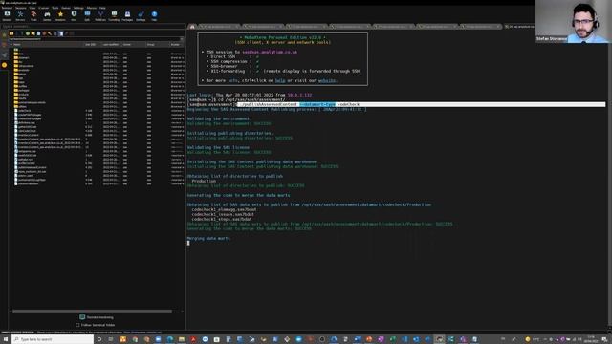Select the Split toolbar icon
The width and height of the screenshot is (612, 344).
pos(87,15)
